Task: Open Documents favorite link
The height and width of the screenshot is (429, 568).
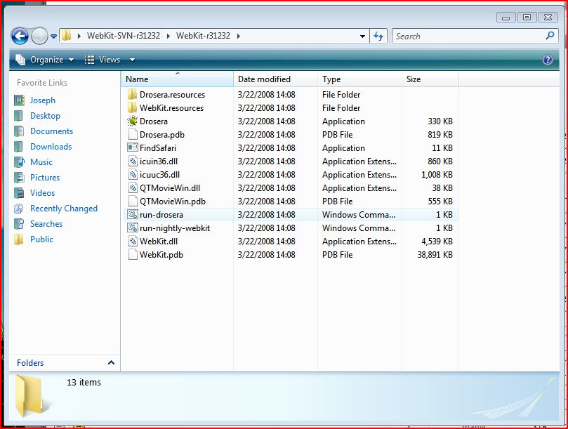Action: coord(51,131)
